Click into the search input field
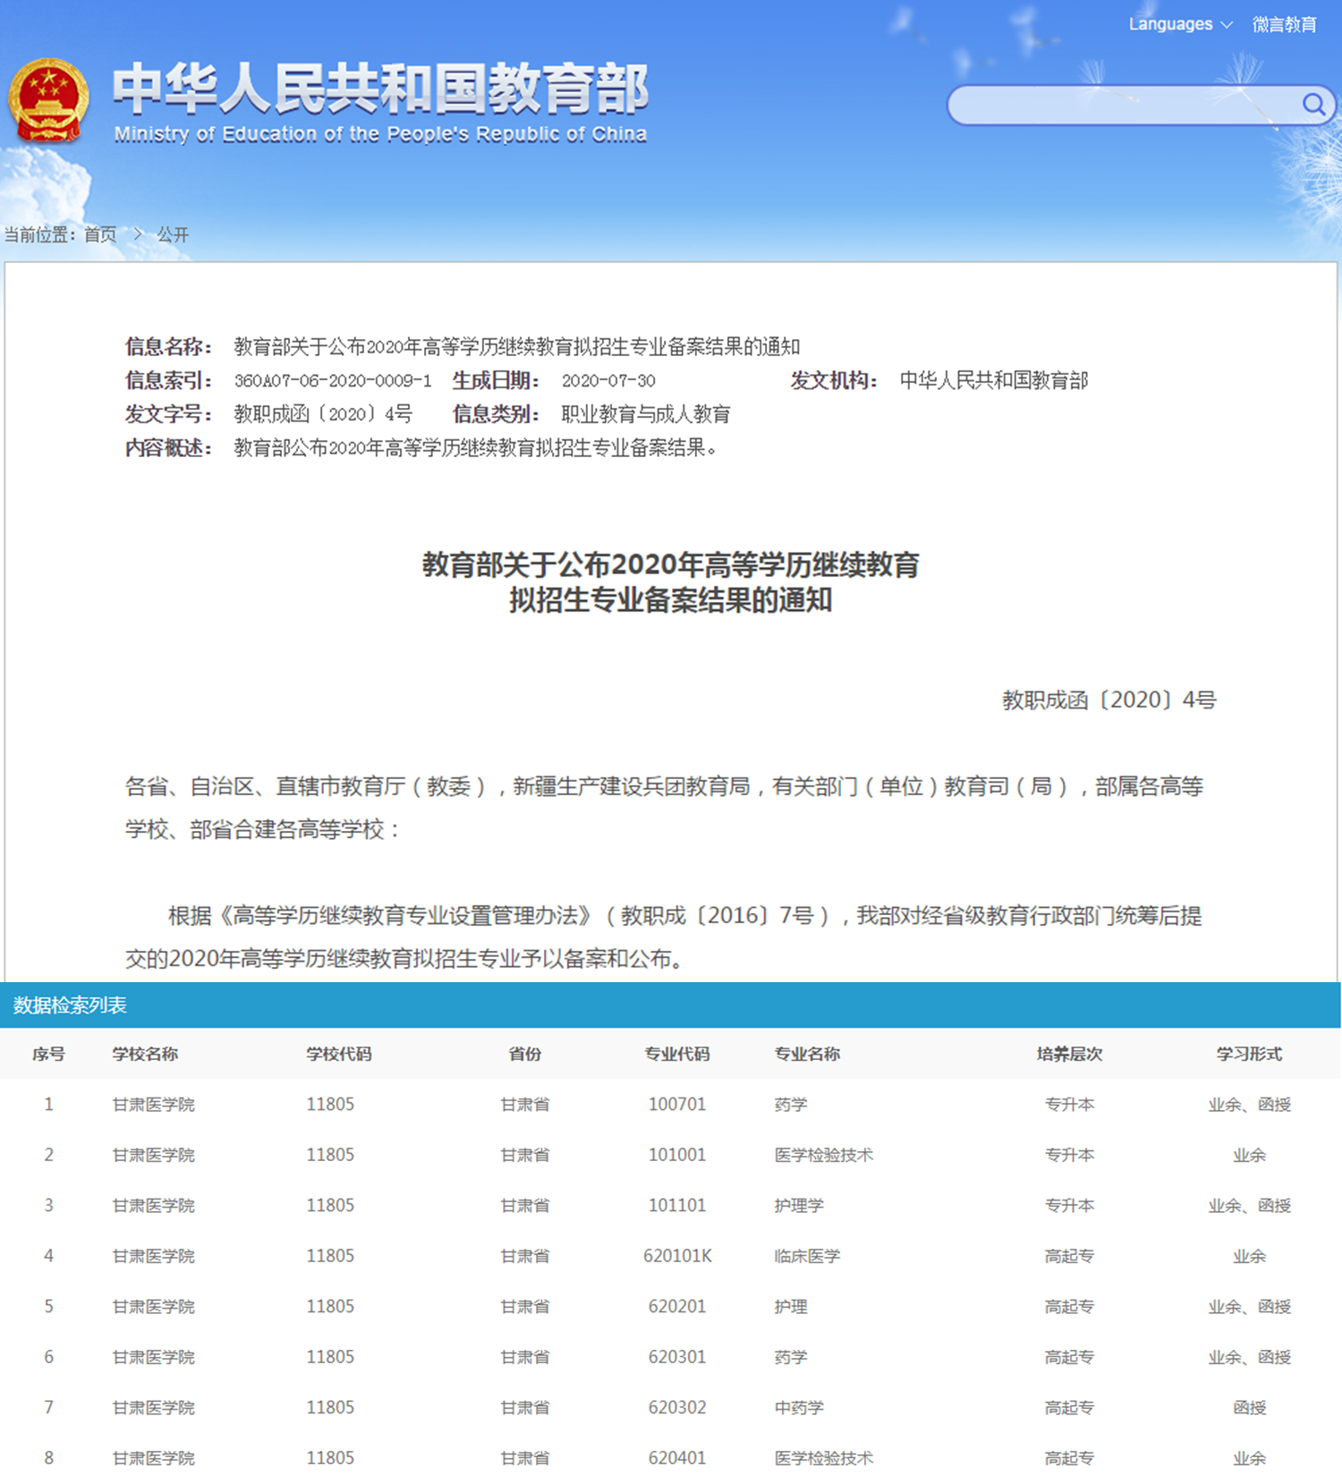The width and height of the screenshot is (1342, 1484). (x=1118, y=106)
